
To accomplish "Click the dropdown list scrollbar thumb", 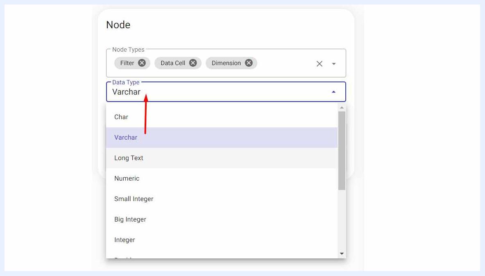I will (x=342, y=151).
